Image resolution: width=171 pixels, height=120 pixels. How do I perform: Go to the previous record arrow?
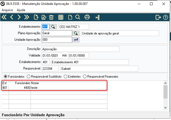click(12, 17)
